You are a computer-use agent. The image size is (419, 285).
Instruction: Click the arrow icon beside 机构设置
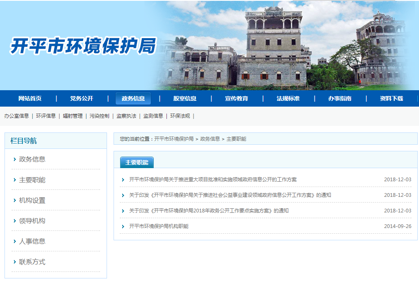(15, 200)
